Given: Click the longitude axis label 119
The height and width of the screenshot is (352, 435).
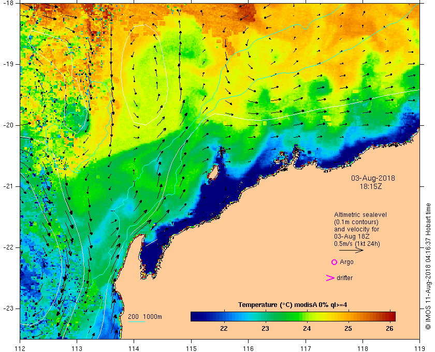Looking at the screenshot, I should pos(419,348).
